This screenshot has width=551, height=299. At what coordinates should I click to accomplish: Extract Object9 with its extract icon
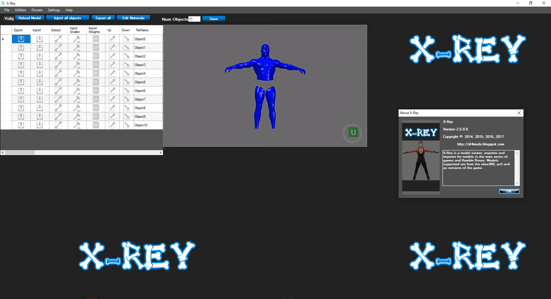[58, 116]
